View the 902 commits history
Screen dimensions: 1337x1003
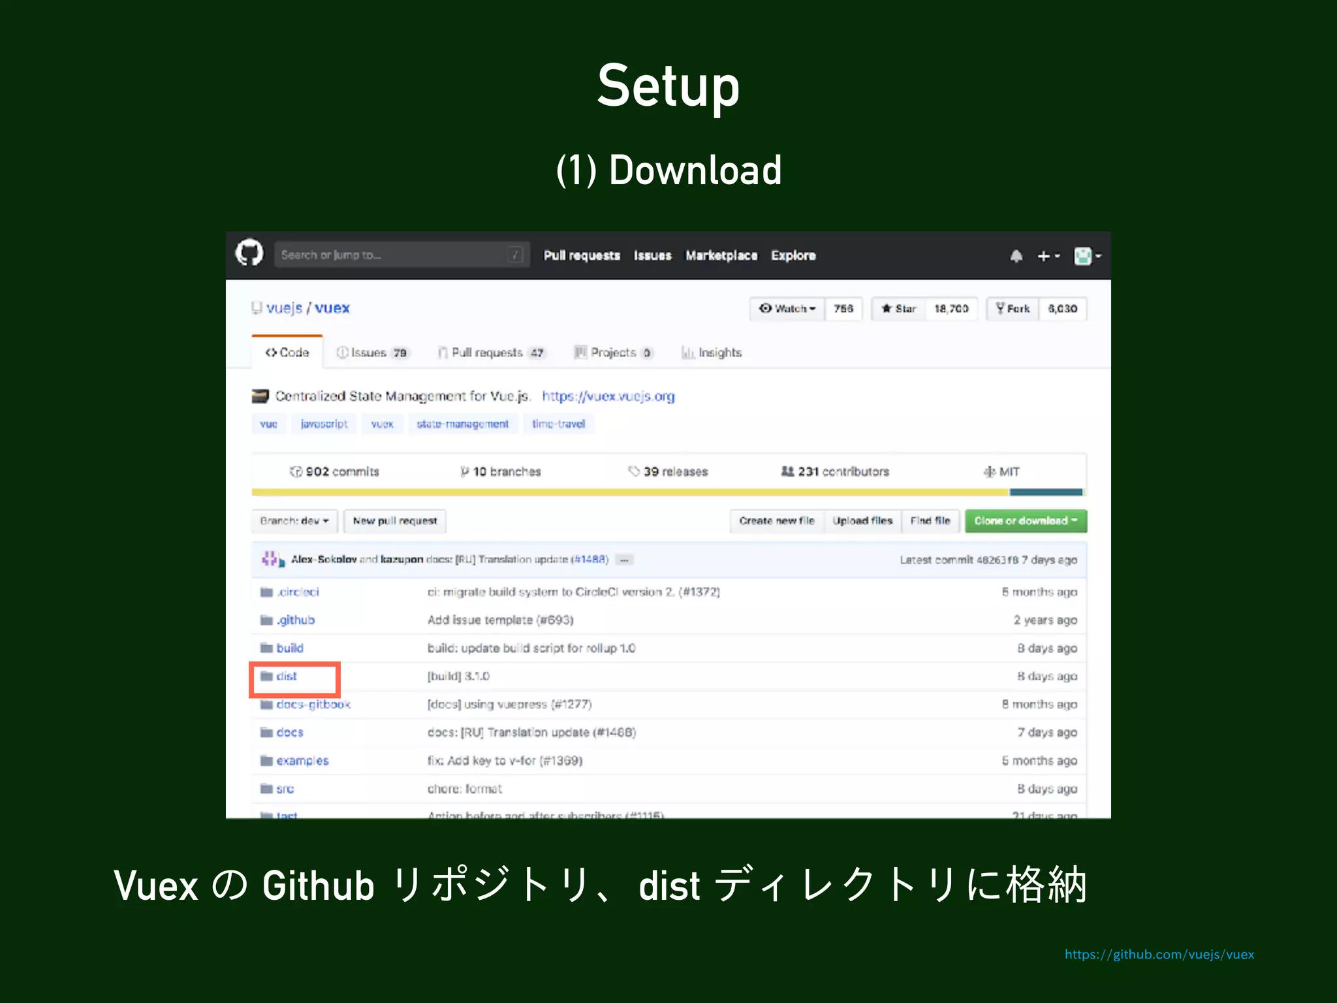point(334,471)
